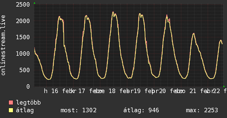Image resolution: width=227 pixels, height=118 pixels.
Task: Select the legtöbb legend label
Action: tap(28, 103)
